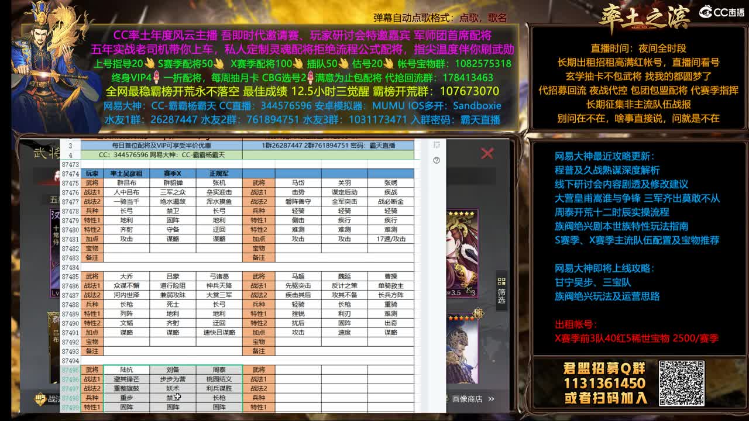The image size is (749, 421).
Task: Select the cell containing 张机
Action: click(219, 183)
